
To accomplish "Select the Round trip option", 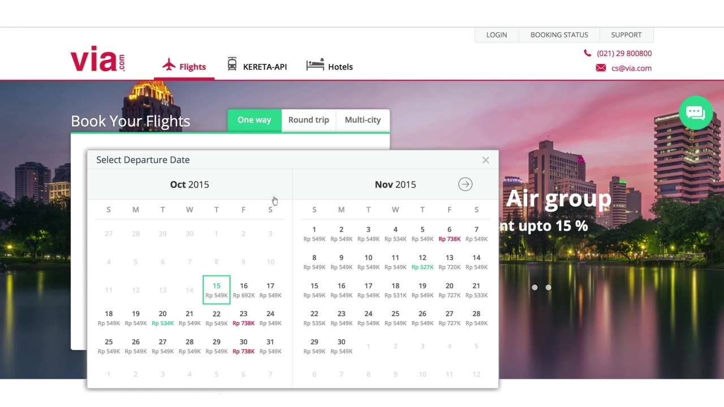I will coord(308,120).
